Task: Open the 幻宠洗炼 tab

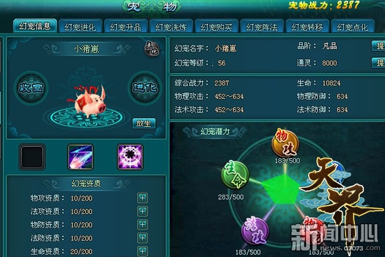Action: coord(171,26)
